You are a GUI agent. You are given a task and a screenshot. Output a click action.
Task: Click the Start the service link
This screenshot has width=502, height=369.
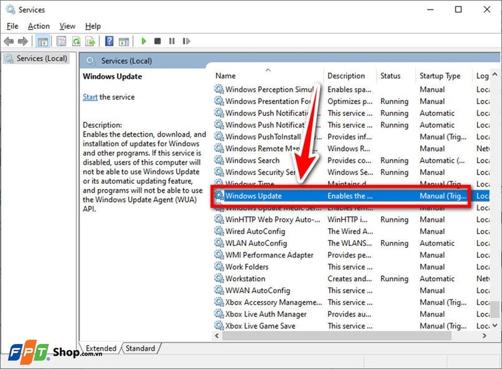point(90,97)
